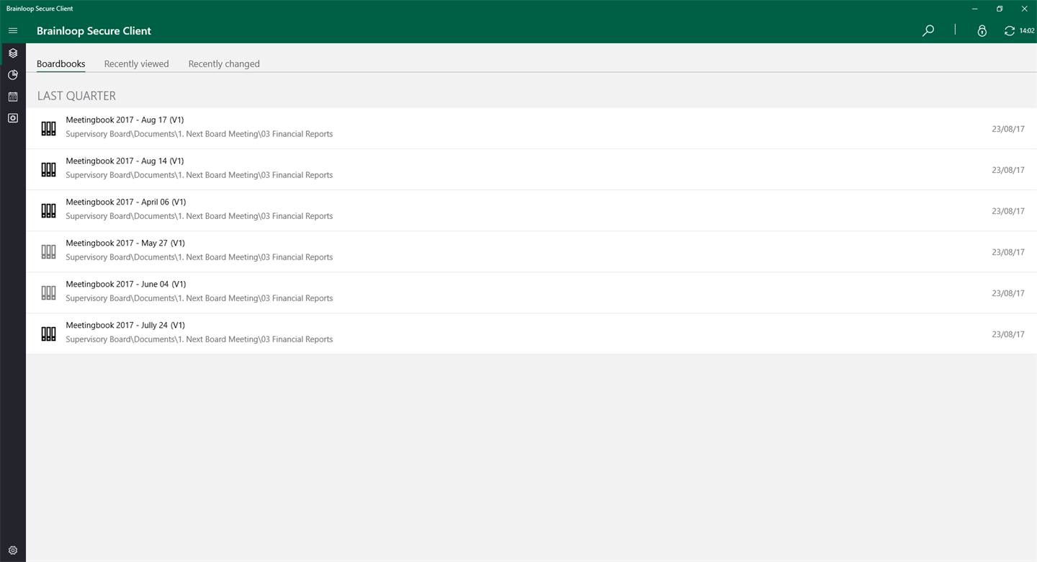Click the search magnifier icon

click(928, 31)
